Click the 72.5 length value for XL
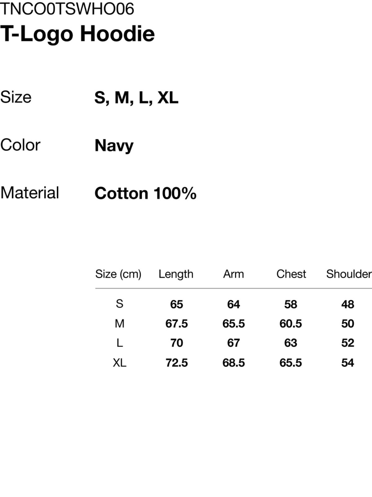The height and width of the screenshot is (497, 372). (x=177, y=363)
